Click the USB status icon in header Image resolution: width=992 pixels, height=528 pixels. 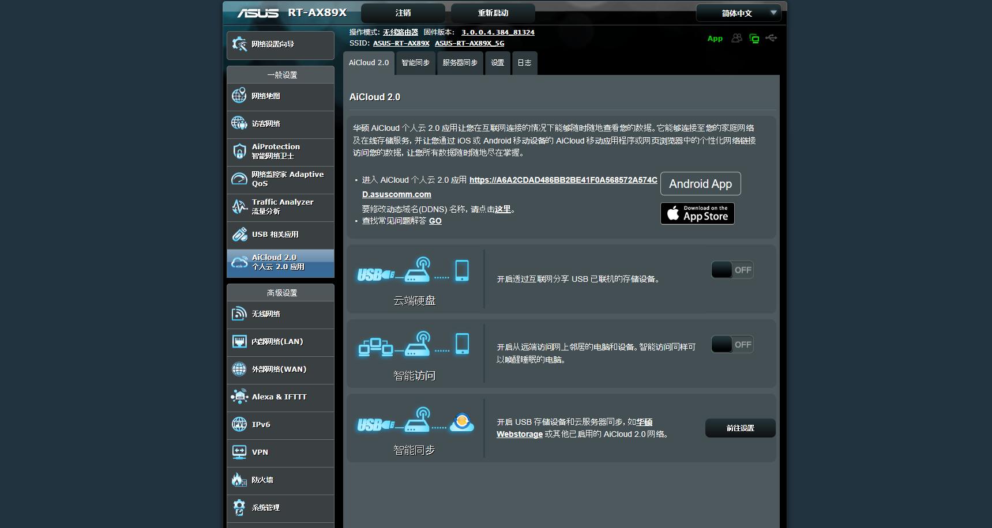[x=771, y=38]
